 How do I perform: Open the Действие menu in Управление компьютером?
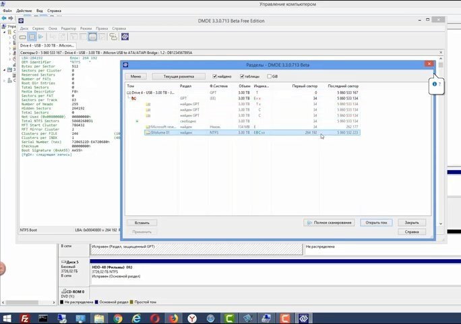tap(24, 11)
